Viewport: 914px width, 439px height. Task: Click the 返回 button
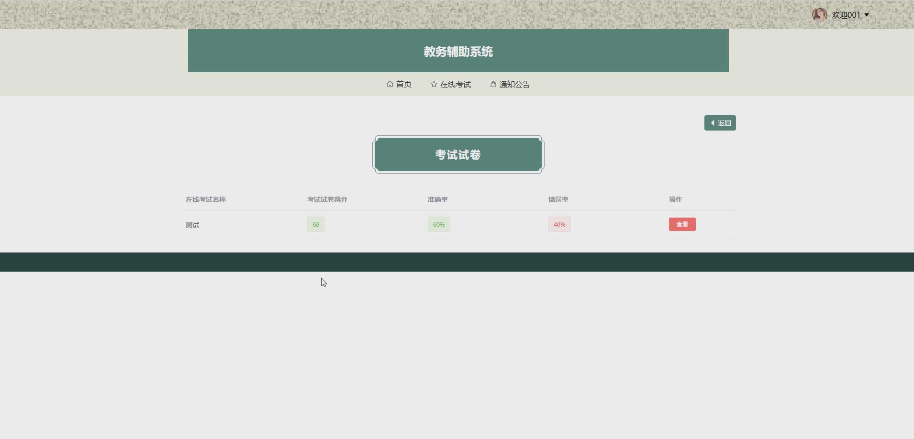tap(720, 123)
